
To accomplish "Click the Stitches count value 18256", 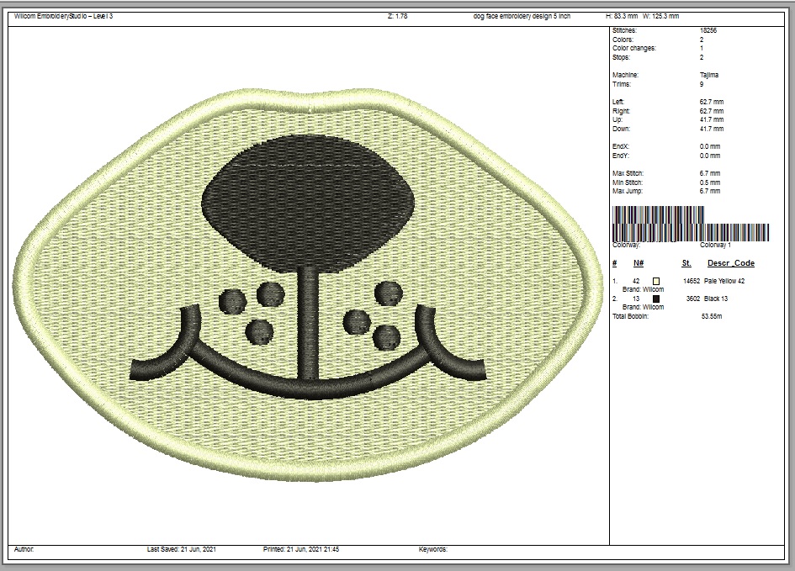I will [708, 30].
